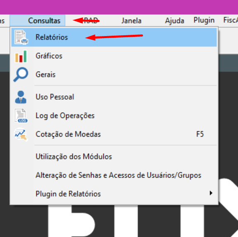Screen dimensions: 238x237
Task: Open Cotação de Moedas
Action: point(114,134)
